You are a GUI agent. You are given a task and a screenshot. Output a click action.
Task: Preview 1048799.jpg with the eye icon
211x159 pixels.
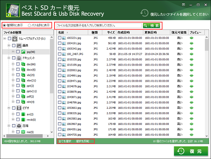(191, 102)
